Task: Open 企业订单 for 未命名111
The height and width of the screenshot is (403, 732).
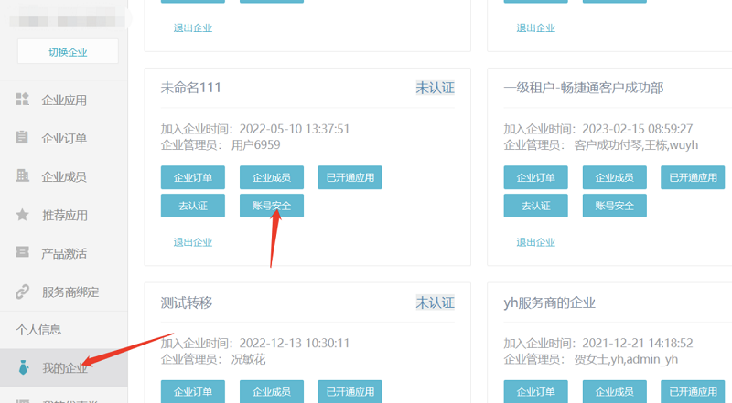Action: point(193,177)
